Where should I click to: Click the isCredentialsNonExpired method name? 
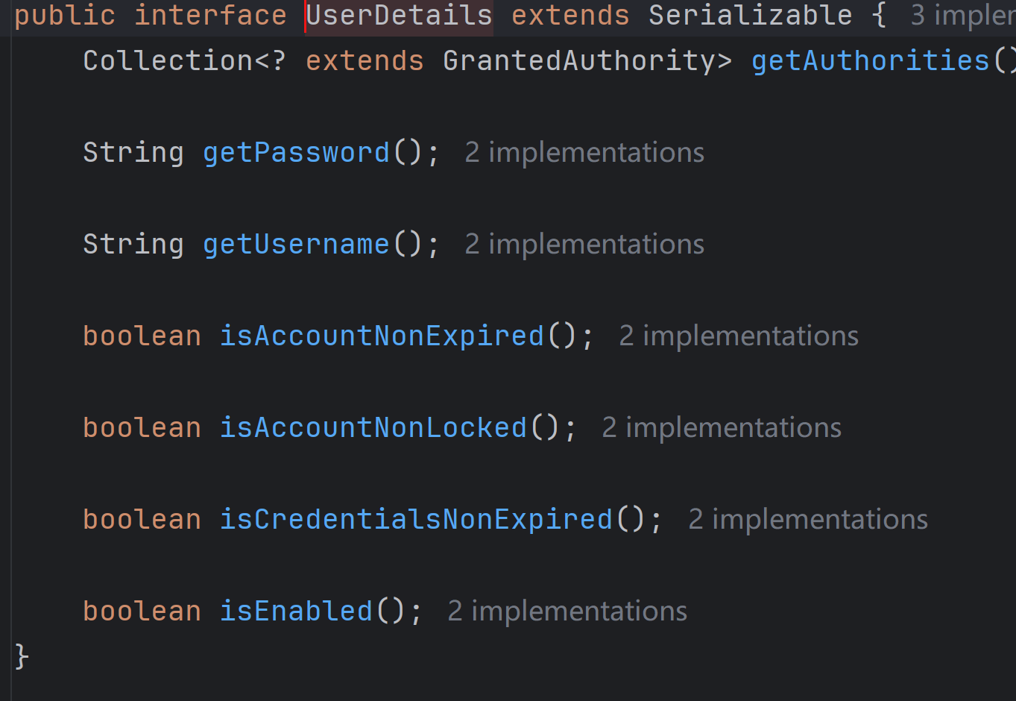coord(416,520)
